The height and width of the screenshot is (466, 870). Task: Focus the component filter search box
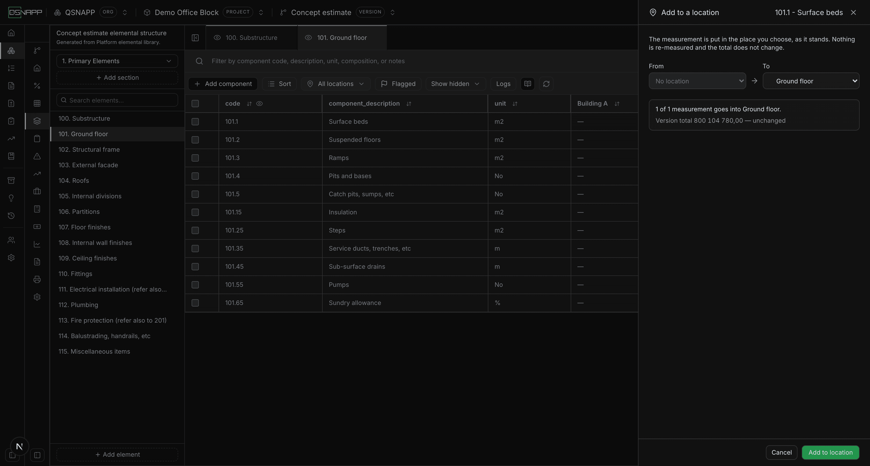pos(411,61)
